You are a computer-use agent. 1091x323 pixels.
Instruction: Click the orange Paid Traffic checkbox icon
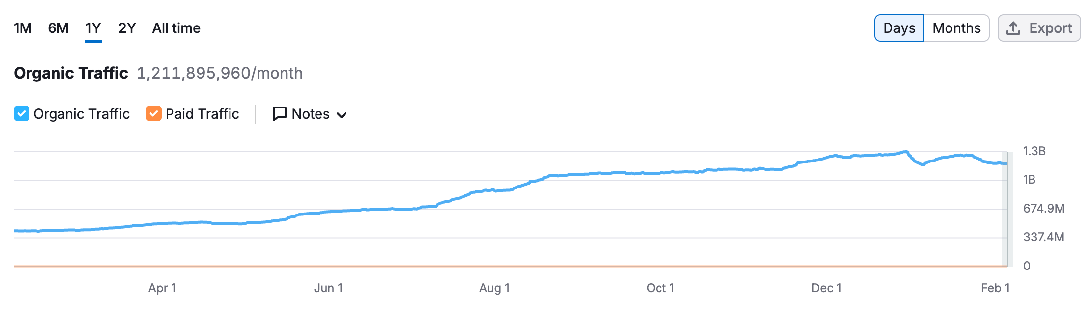tap(153, 114)
